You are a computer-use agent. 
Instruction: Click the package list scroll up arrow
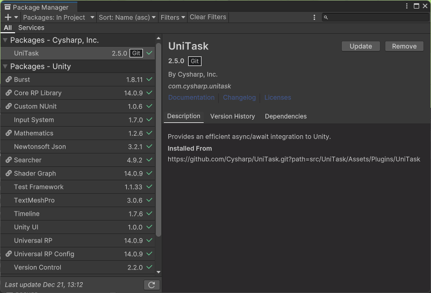click(x=159, y=38)
